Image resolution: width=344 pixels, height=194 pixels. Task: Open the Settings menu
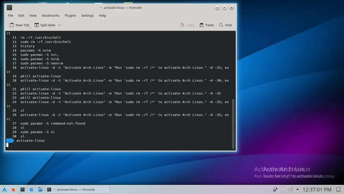pyautogui.click(x=88, y=15)
